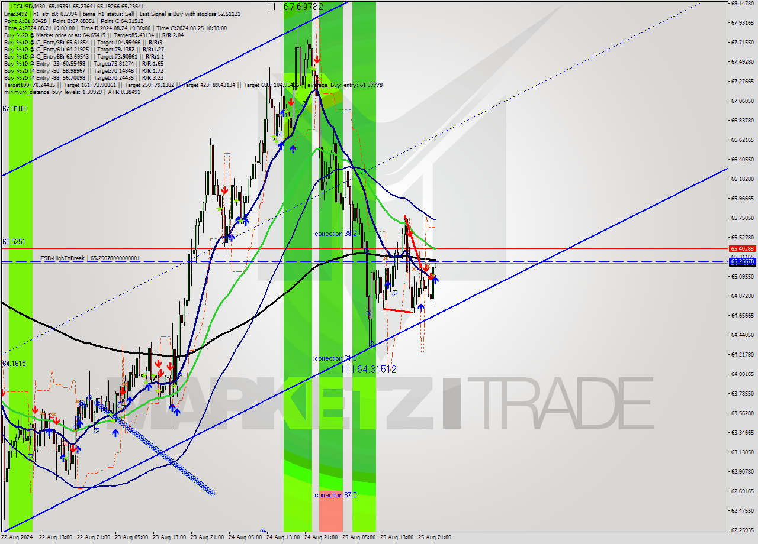758x544 pixels.
Task: Click the 62.90780 price axis label
Action: coord(743,471)
